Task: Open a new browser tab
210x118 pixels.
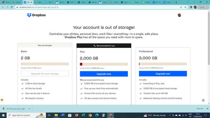Action: (x=176, y=2)
